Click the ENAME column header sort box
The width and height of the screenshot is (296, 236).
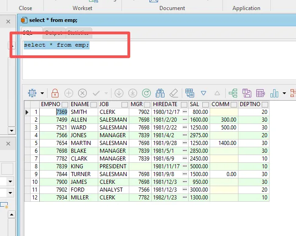[94, 104]
